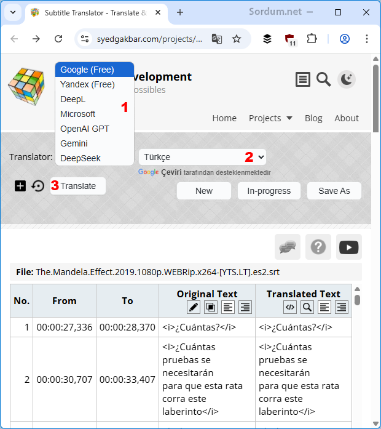This screenshot has width=381, height=429.
Task: Pick DeepL in the translator dropdown
Action: point(95,99)
